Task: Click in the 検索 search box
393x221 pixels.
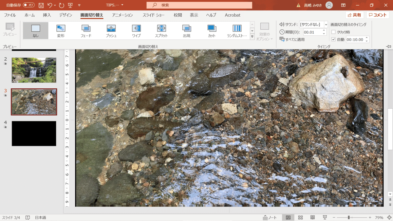Action: click(199, 5)
